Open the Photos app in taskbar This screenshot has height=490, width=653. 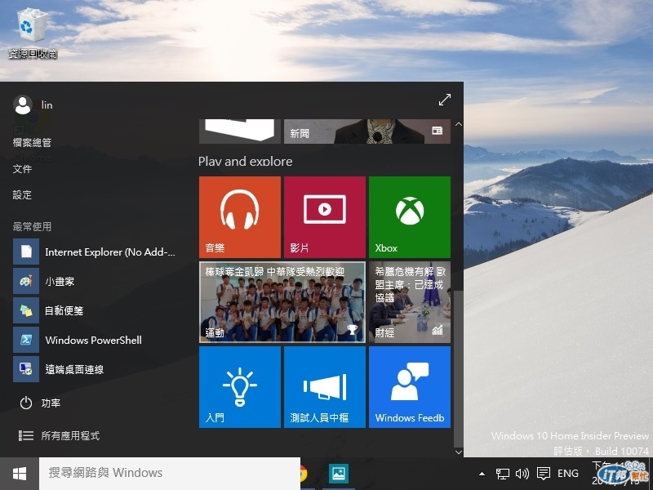(x=339, y=474)
